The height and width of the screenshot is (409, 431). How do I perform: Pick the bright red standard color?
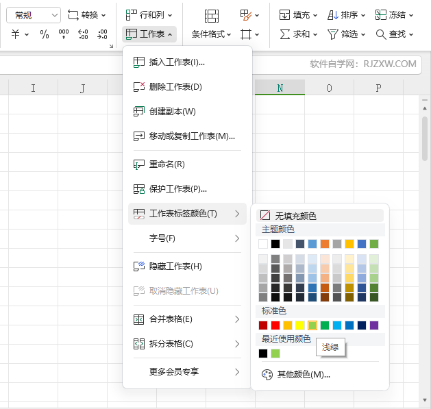pyautogui.click(x=275, y=325)
